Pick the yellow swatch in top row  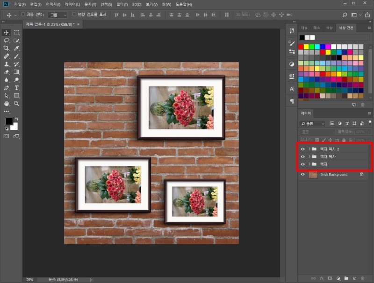coord(306,47)
